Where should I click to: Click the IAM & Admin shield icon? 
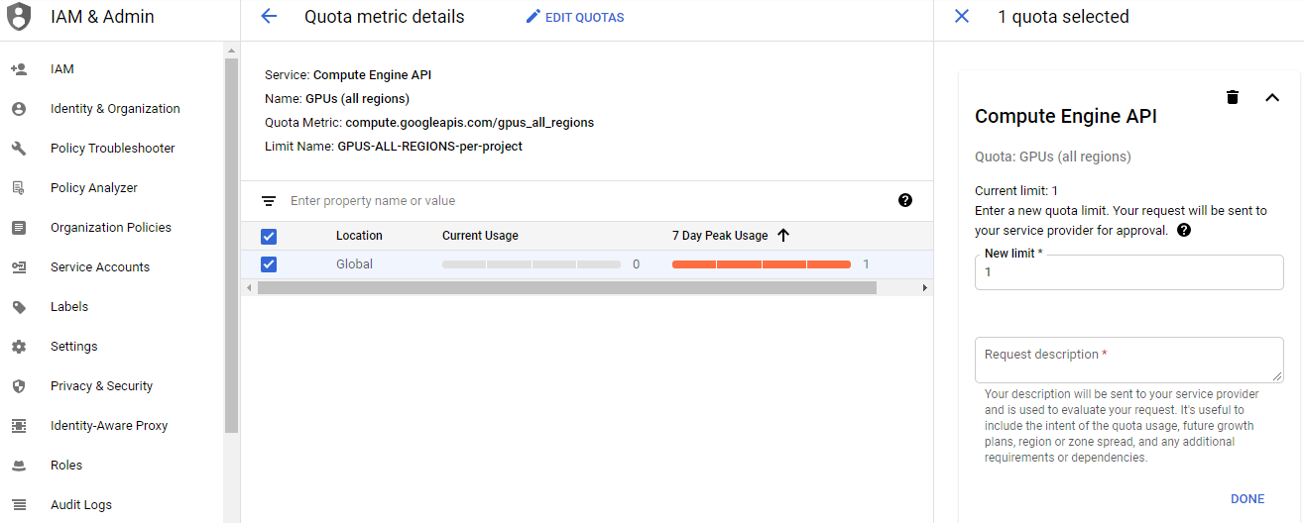19,17
